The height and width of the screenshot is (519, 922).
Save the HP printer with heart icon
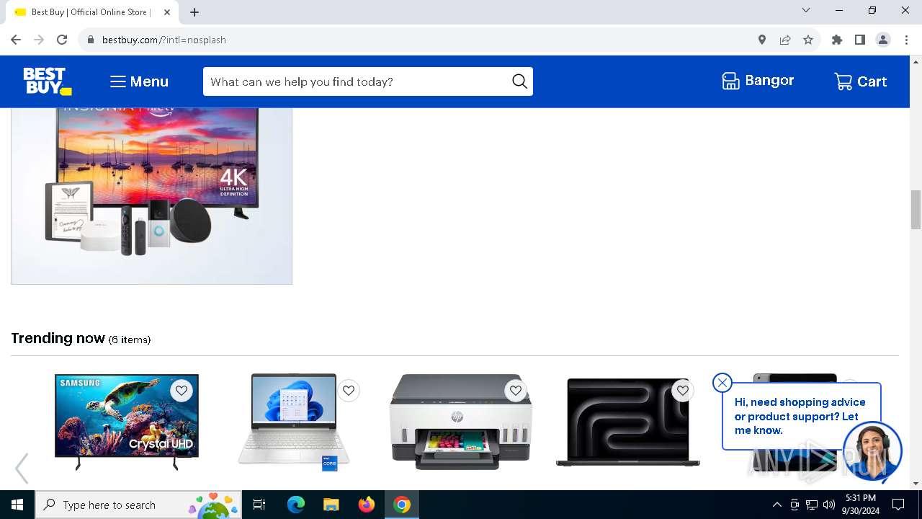516,390
